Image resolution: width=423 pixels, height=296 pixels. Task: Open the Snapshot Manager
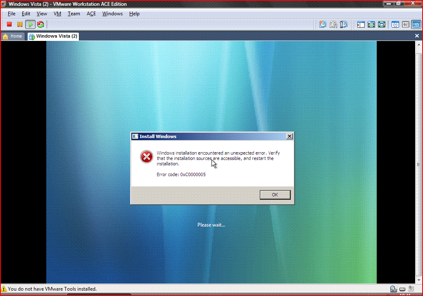(x=344, y=24)
